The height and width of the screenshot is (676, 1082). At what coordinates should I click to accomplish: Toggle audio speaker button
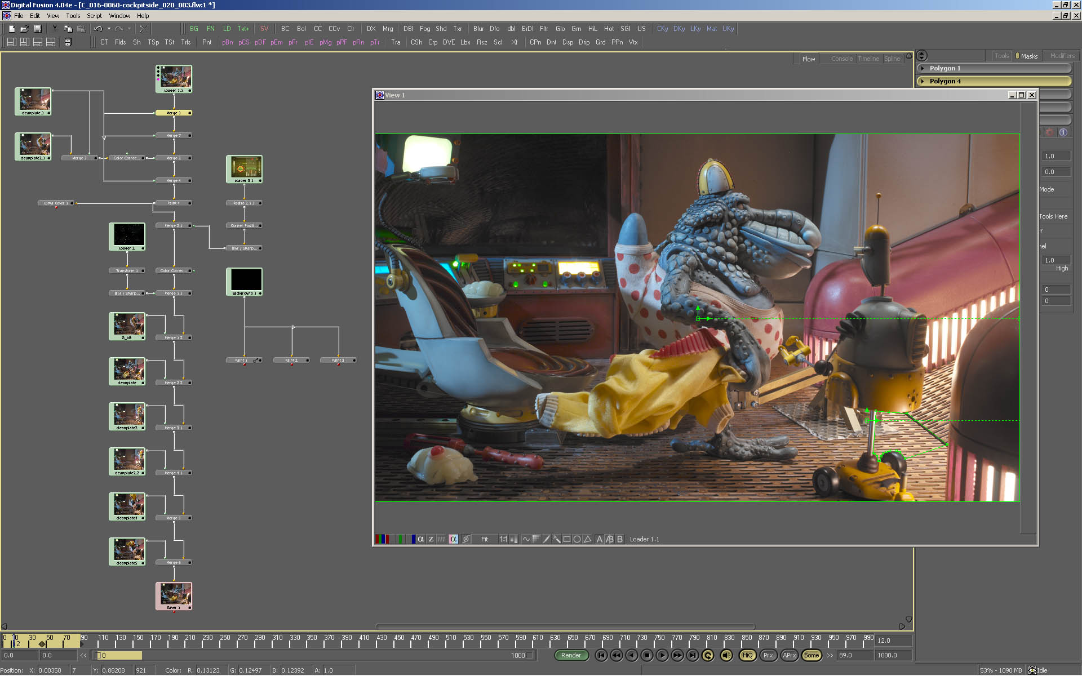point(726,655)
